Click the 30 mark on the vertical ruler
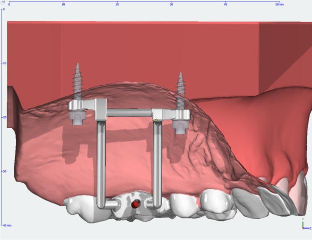This screenshot has width=312, height=240. pyautogui.click(x=4, y=171)
